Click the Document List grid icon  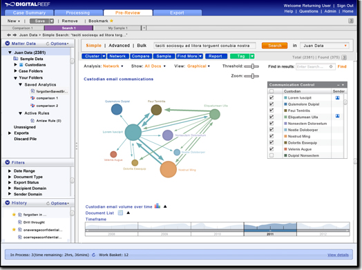pos(120,213)
